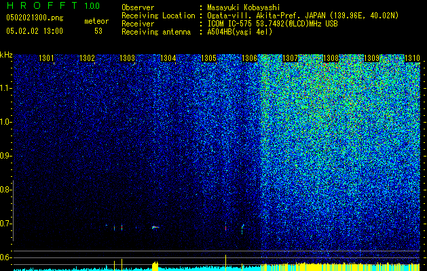Image resolution: width=427 pixels, height=271 pixels.
Task: Click the date text 05.02.02 13:00
Action: pos(35,31)
